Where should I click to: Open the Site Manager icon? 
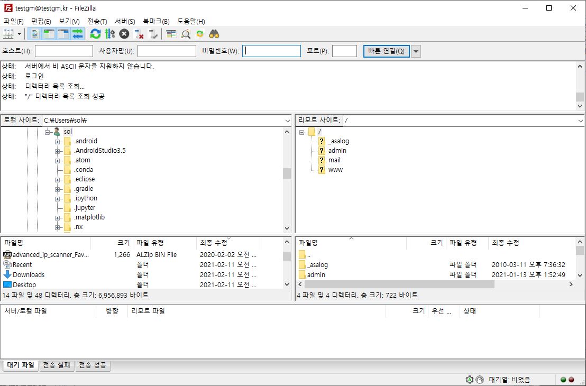(x=8, y=34)
